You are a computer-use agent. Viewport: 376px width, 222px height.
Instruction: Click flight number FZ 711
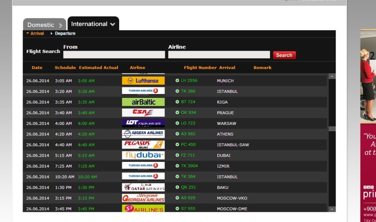click(188, 155)
